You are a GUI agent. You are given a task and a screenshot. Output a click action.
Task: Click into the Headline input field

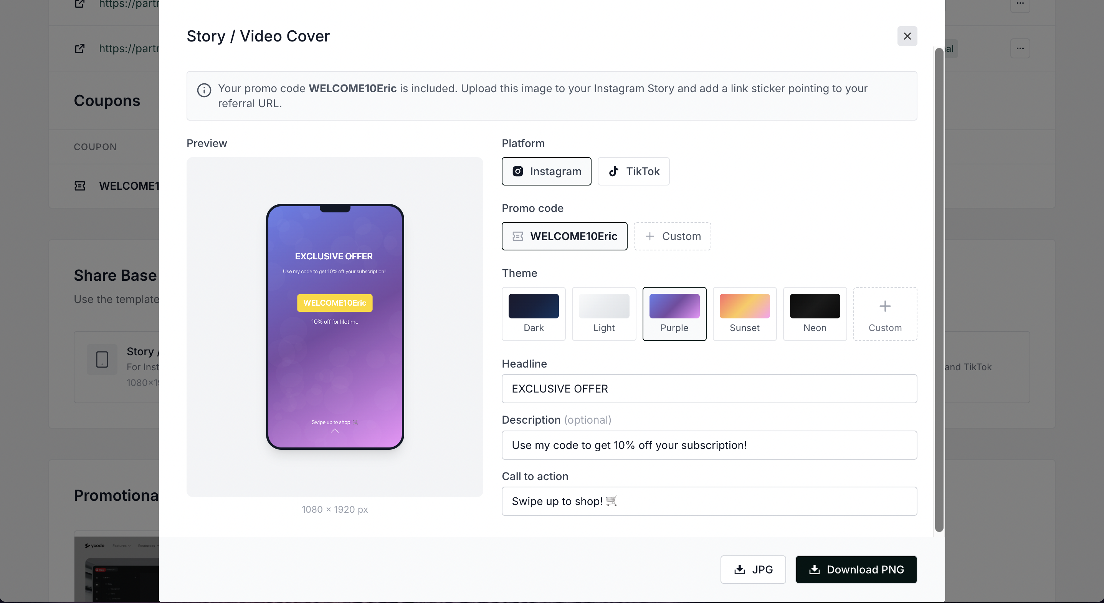[709, 389]
